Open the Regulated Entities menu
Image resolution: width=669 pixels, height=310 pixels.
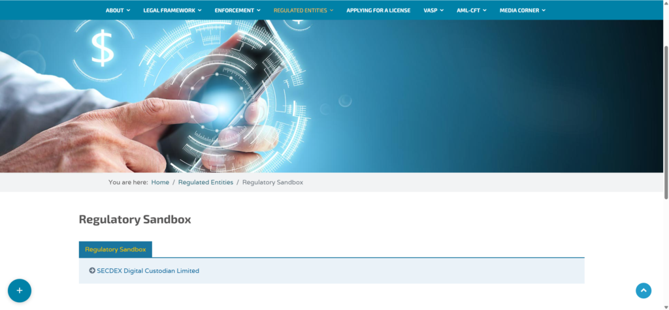(300, 10)
